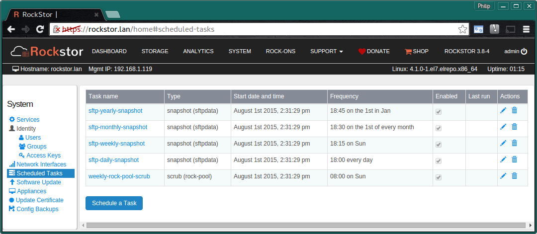Click the browser extension icon beside the bookmark star
This screenshot has height=234, width=537.
coord(478,29)
